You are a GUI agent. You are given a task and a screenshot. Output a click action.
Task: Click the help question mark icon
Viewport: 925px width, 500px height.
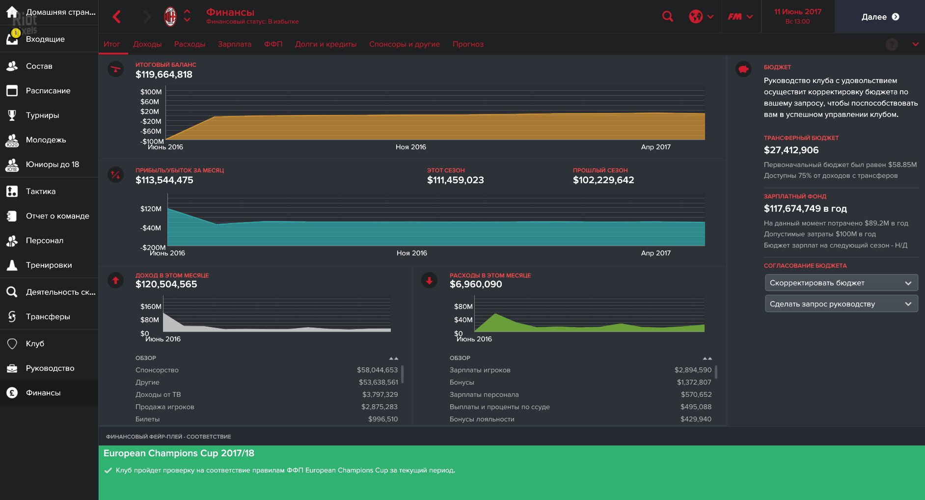tap(891, 44)
